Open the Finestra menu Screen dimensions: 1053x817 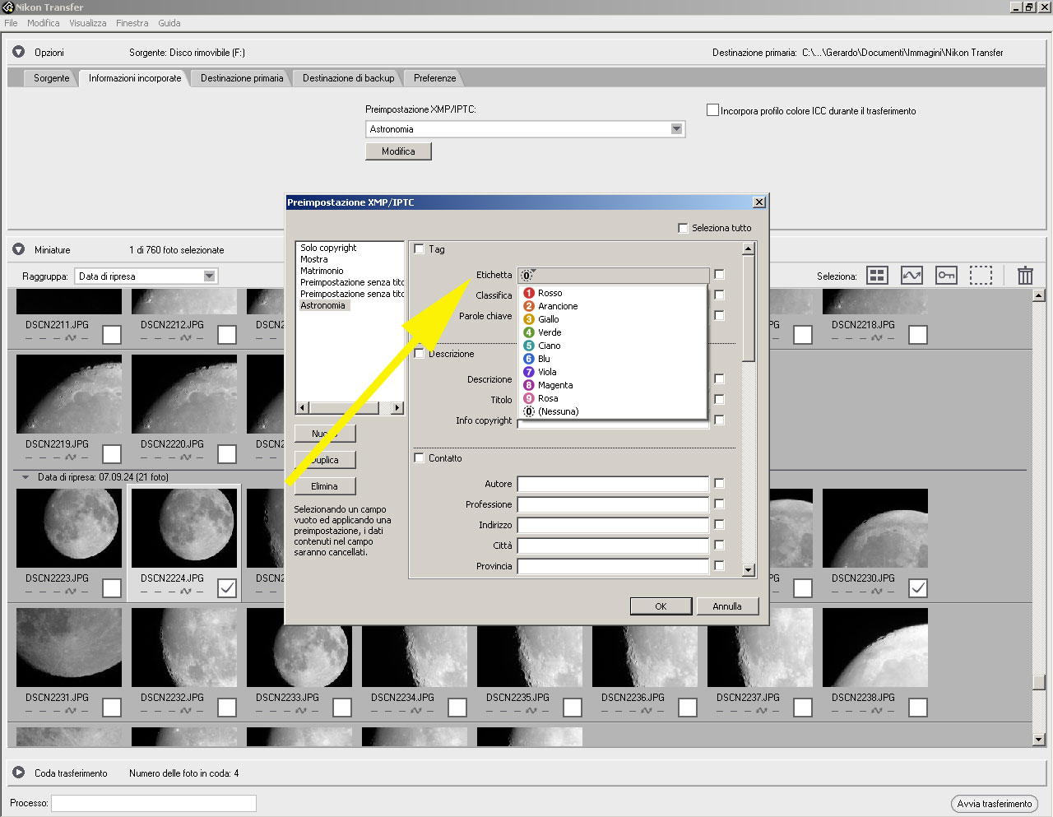(x=132, y=23)
